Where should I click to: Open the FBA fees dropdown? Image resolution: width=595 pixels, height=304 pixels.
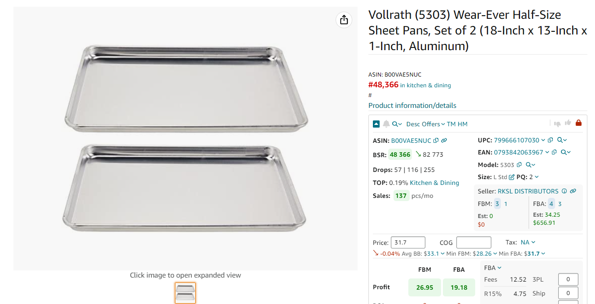click(x=493, y=268)
